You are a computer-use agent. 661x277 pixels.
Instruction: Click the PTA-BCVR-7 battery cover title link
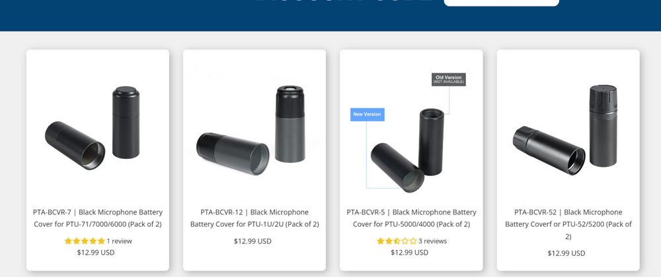(x=98, y=218)
